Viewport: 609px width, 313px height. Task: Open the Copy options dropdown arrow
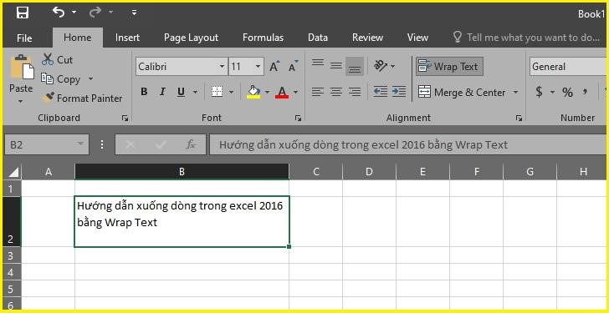coord(90,79)
